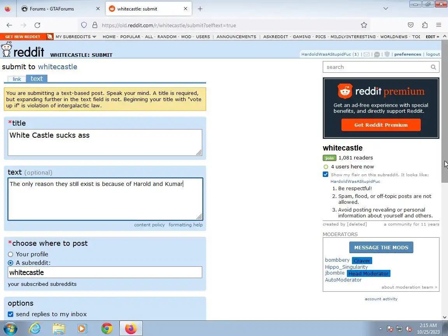This screenshot has height=336, width=448.
Task: Click the network tray icon
Action: pos(399,329)
